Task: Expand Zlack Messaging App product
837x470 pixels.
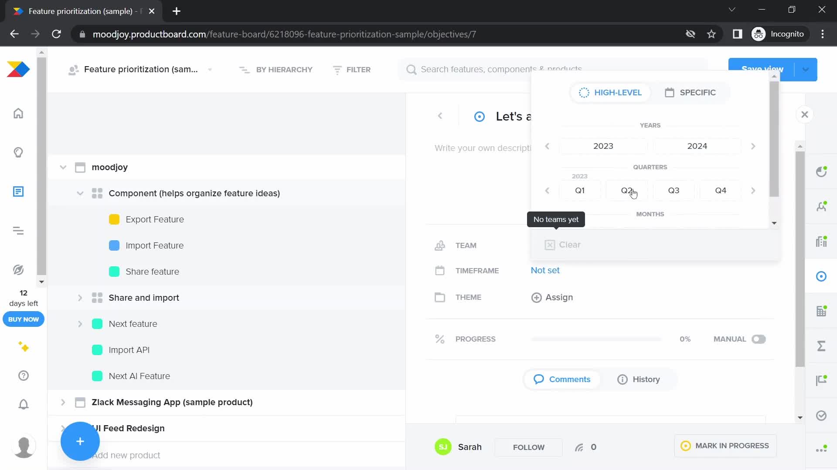Action: pyautogui.click(x=63, y=402)
